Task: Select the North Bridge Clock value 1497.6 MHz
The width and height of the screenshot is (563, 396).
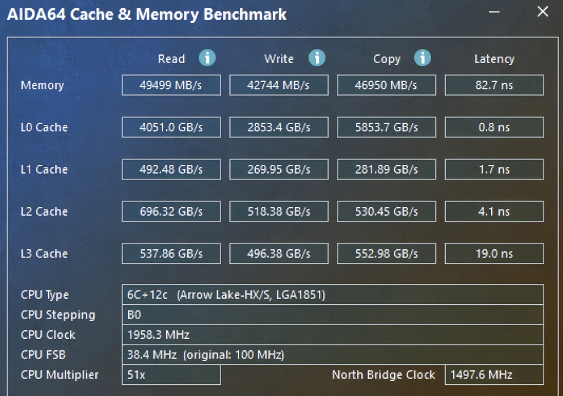Action: (x=494, y=375)
